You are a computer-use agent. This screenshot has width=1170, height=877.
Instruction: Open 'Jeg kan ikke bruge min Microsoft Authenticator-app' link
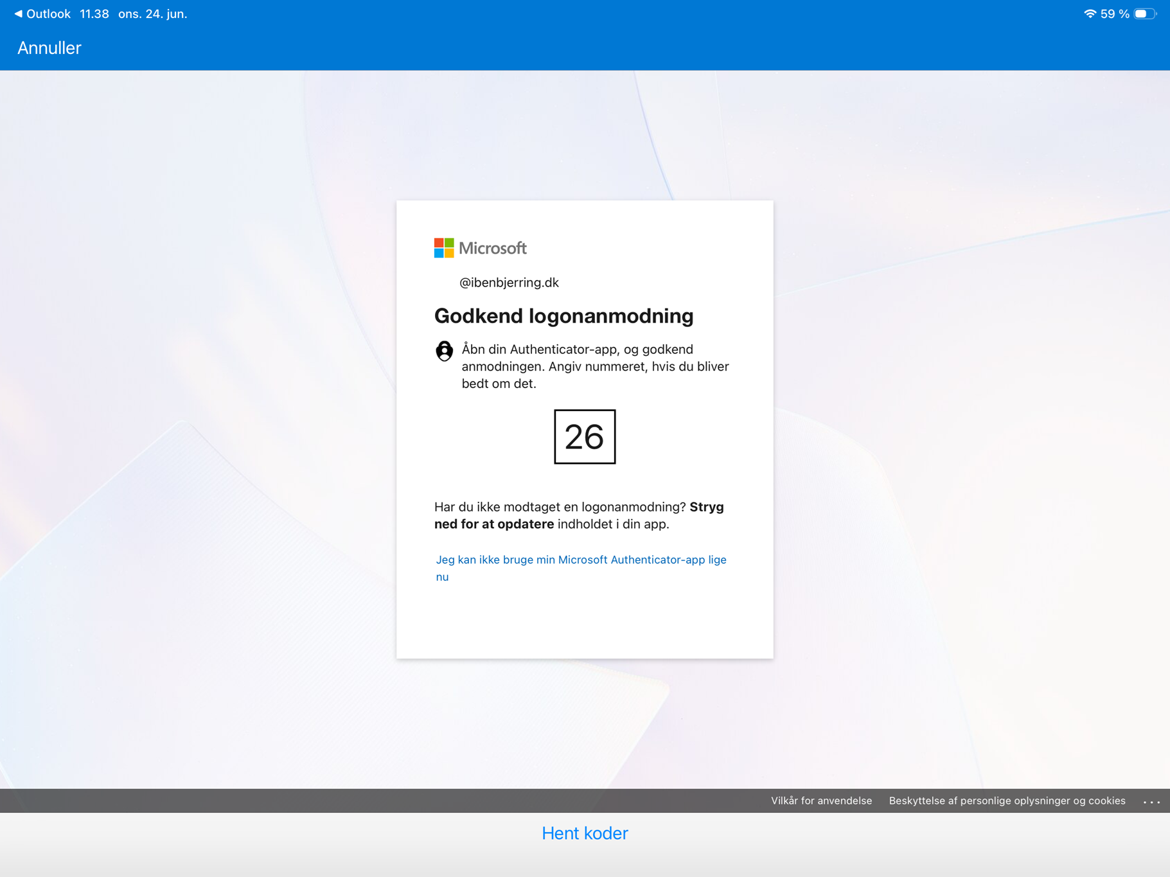(x=581, y=568)
